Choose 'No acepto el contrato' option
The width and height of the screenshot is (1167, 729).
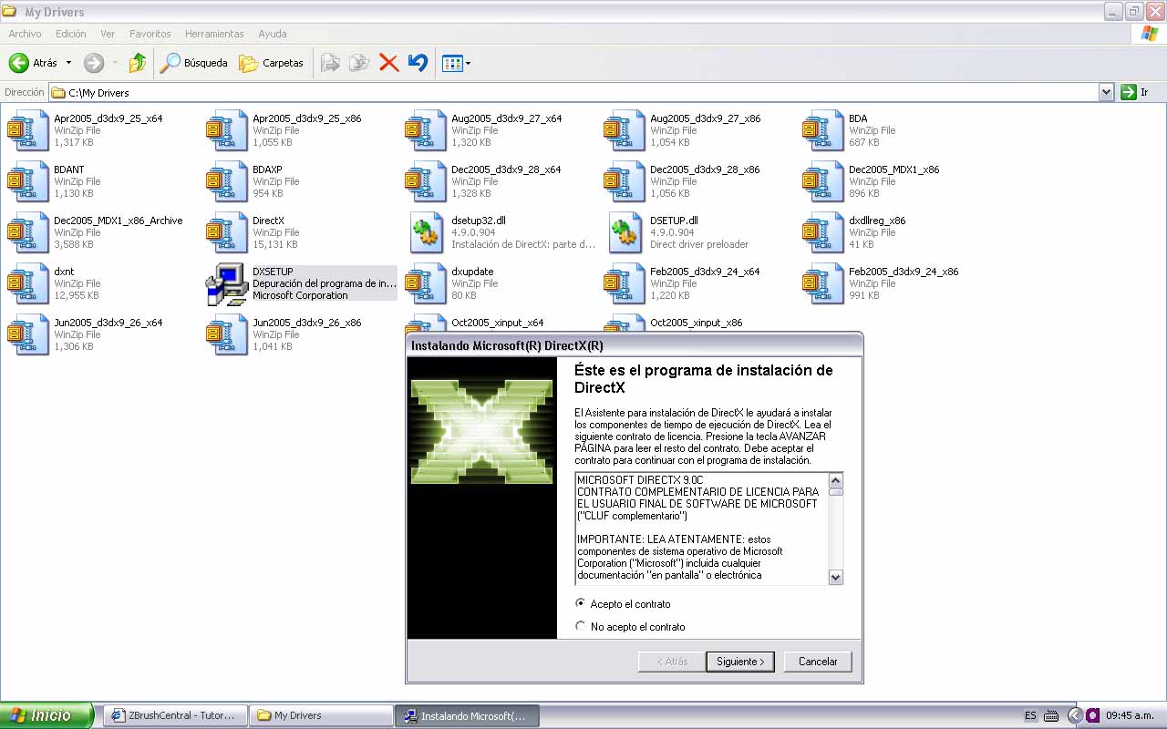[581, 626]
